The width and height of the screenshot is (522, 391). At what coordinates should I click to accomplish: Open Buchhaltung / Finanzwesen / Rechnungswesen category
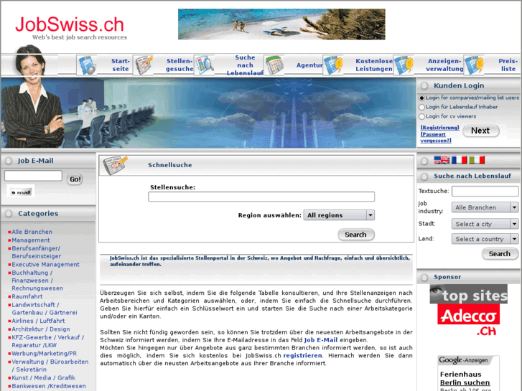37,281
